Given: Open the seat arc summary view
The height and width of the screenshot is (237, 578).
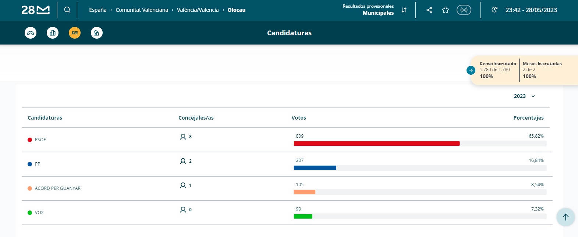Looking at the screenshot, I should pos(31,33).
